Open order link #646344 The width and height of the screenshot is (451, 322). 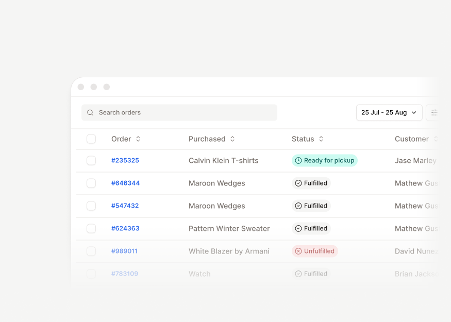click(x=125, y=183)
